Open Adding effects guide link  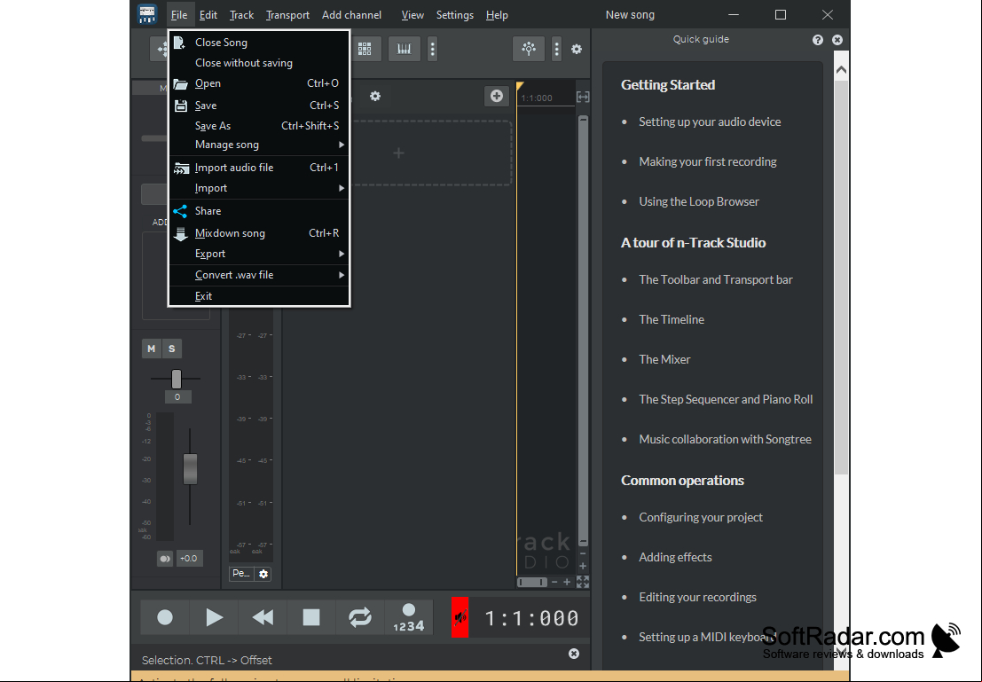(x=675, y=557)
